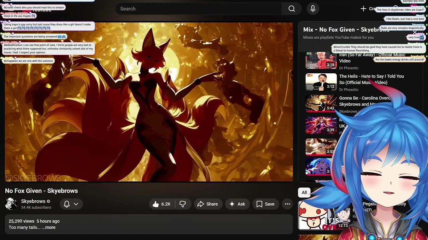The image size is (428, 240).
Task: Click the title The Heils - Hate to Say I Told You So
Action: pos(371,79)
